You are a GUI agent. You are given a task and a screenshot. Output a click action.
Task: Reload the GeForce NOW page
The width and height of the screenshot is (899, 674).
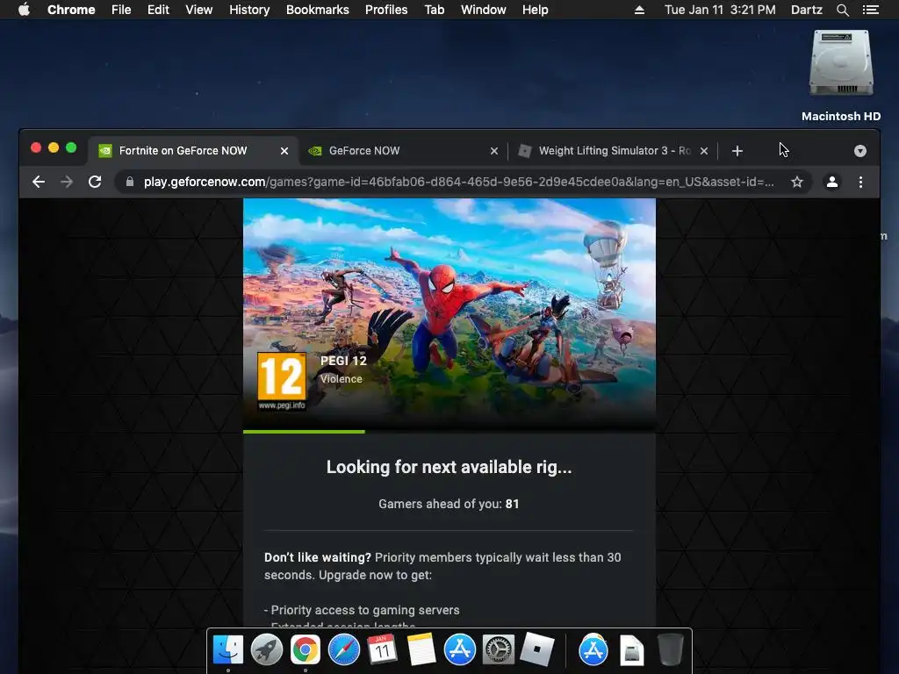[x=95, y=182]
